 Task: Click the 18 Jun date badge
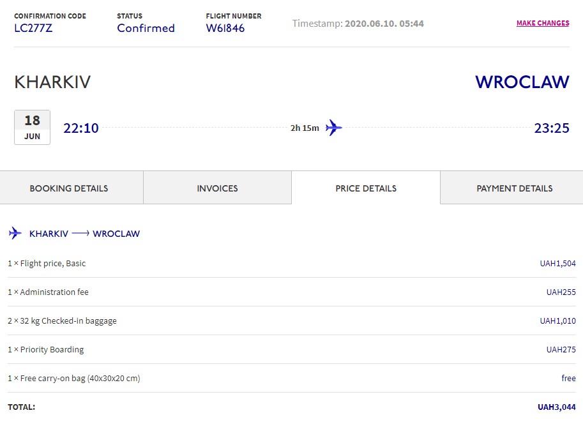click(32, 127)
